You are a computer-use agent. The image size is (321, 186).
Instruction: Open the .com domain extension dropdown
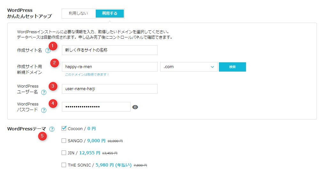[x=189, y=67]
